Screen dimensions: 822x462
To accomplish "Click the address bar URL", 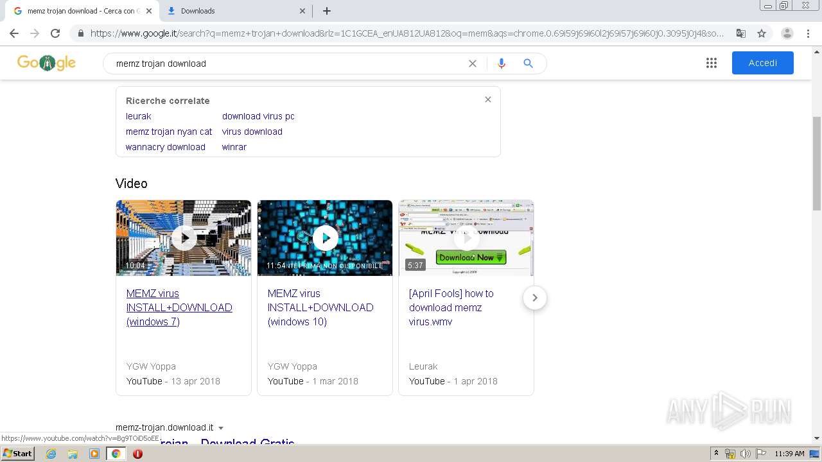I will 407,33.
